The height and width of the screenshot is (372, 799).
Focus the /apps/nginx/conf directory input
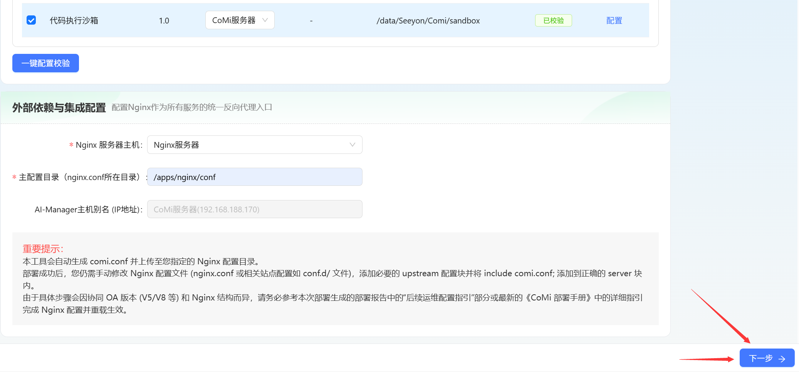point(254,177)
